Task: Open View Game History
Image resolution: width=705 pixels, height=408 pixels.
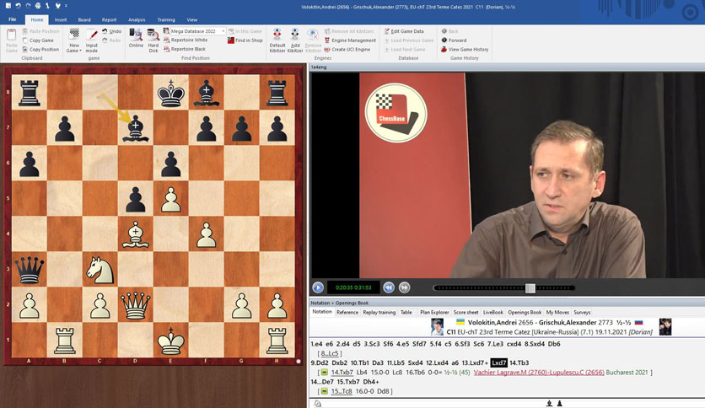Action: pos(465,50)
